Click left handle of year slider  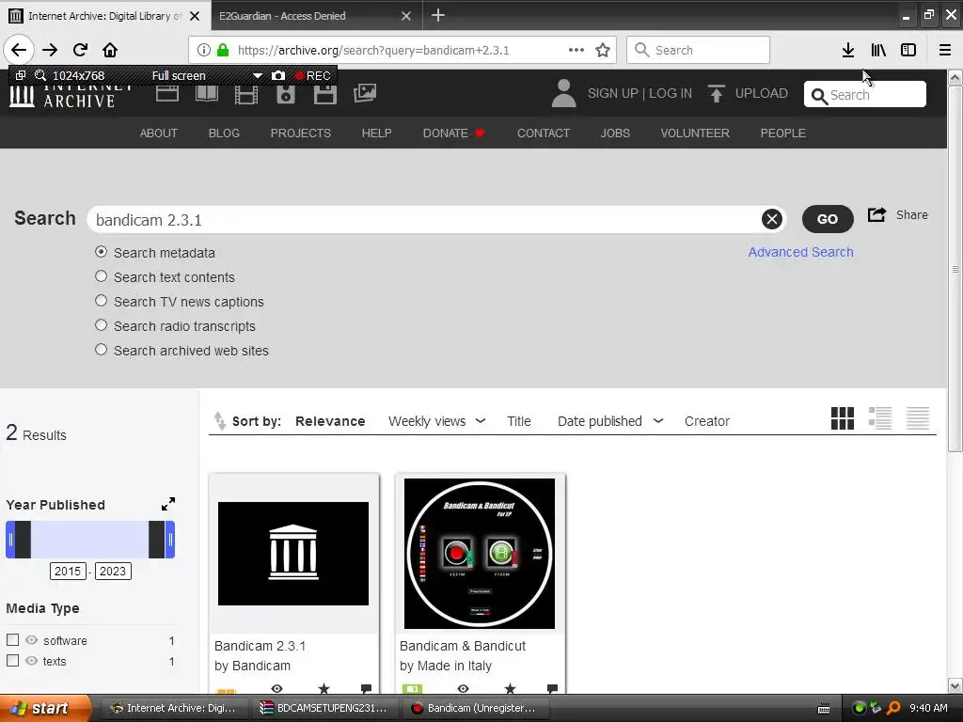pos(10,540)
